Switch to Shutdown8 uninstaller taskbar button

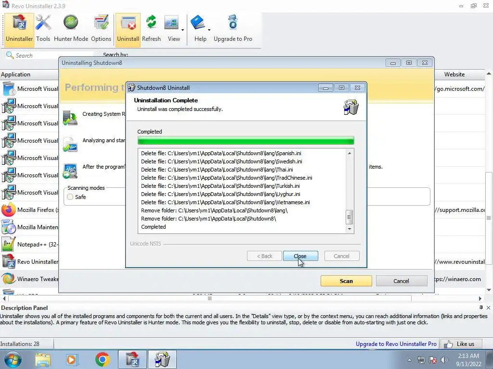coord(162,359)
